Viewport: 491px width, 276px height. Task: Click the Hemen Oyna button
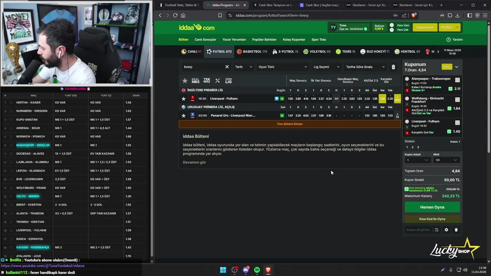[432, 207]
